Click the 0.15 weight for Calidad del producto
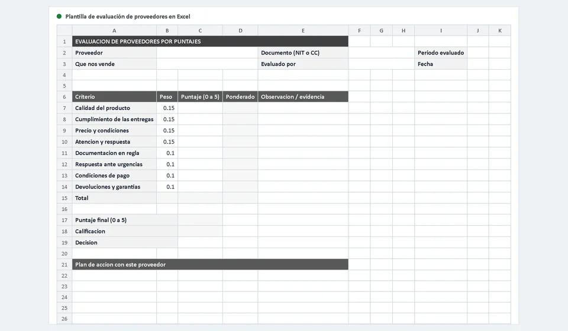The width and height of the screenshot is (568, 331). point(167,108)
